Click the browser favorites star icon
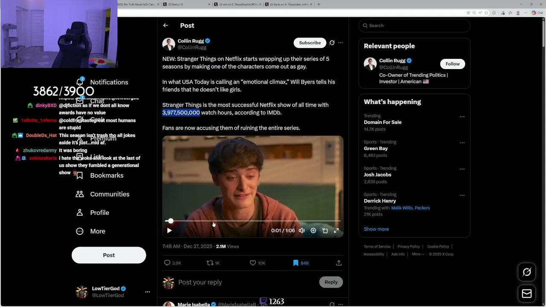This screenshot has width=546, height=307. pyautogui.click(x=486, y=13)
